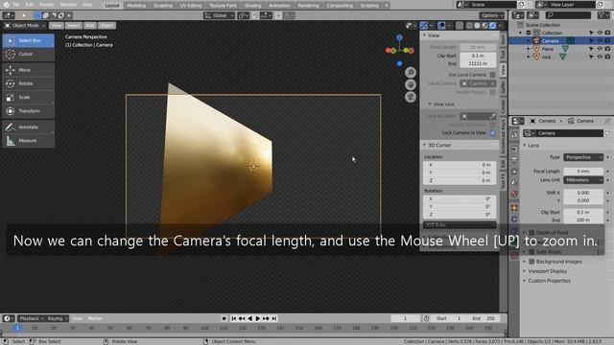The height and width of the screenshot is (345, 614).
Task: Switch to rendered viewport shading
Action: coord(492,26)
